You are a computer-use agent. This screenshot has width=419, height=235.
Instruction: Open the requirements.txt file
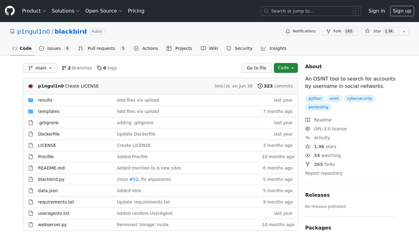56,202
